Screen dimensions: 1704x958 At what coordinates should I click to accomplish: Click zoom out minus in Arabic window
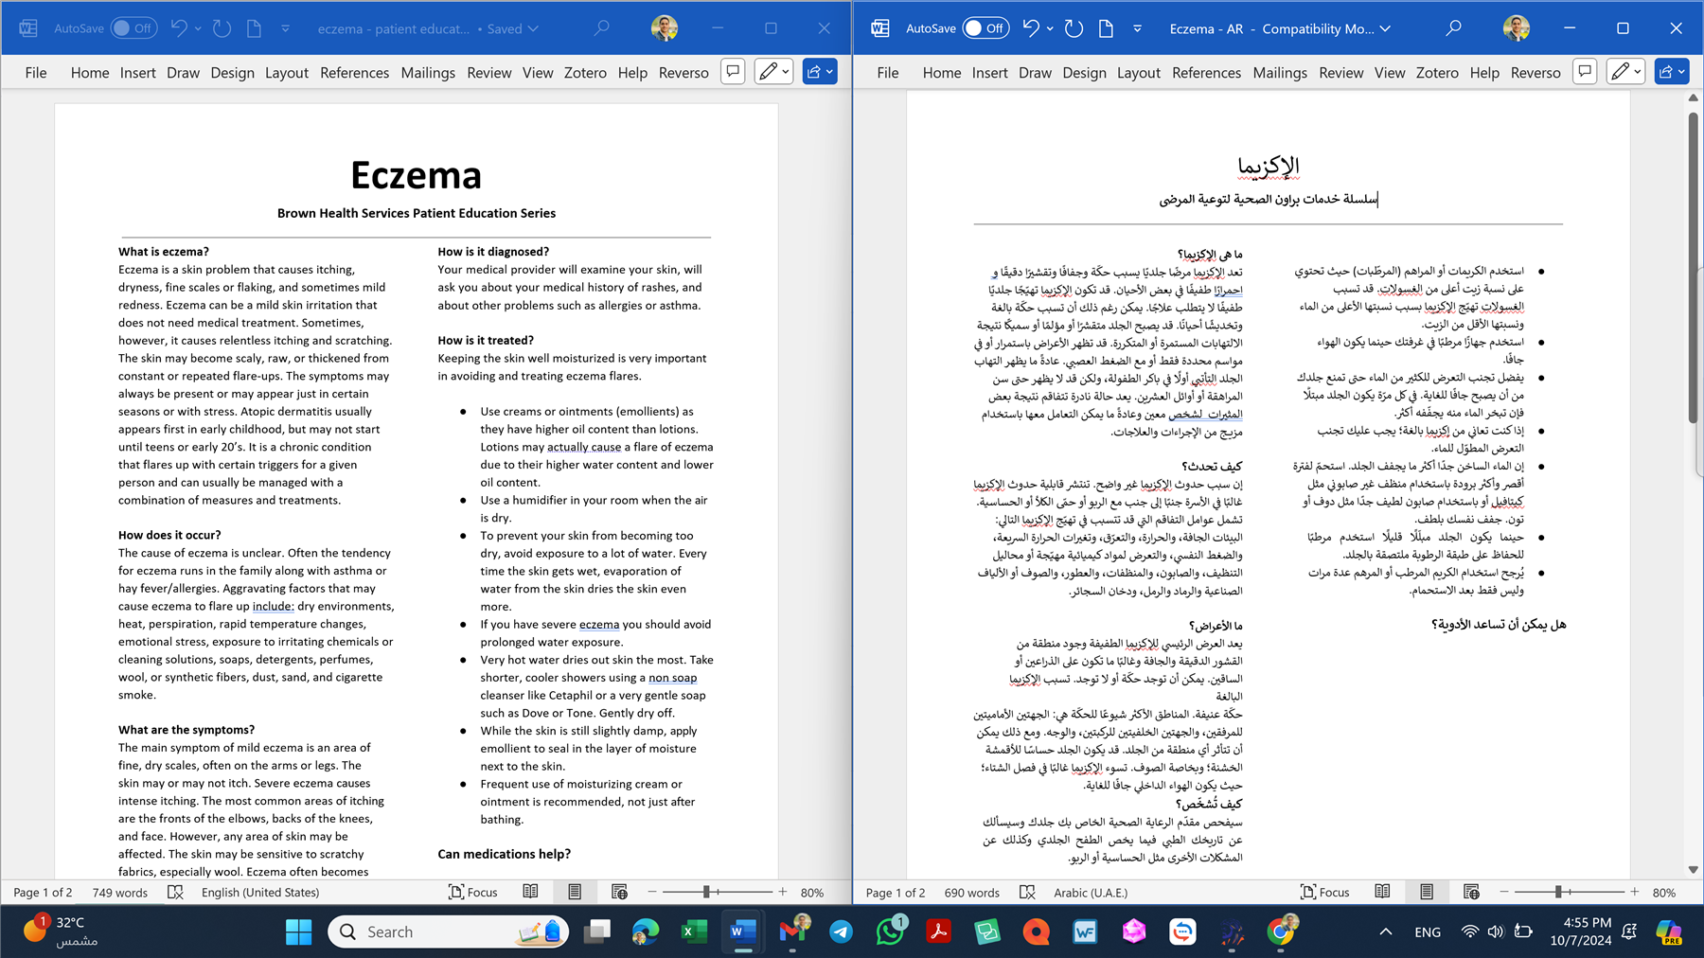click(x=1503, y=892)
